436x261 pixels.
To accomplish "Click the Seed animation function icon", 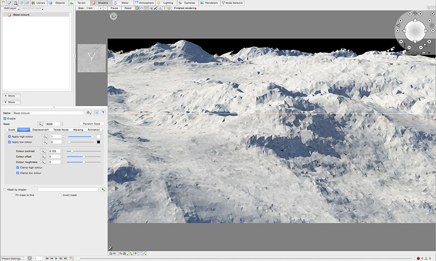I will click(40, 124).
